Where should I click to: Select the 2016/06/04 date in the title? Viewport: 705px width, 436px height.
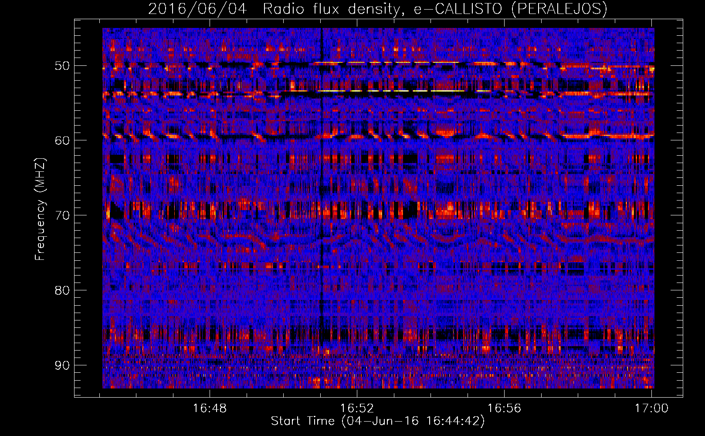[x=198, y=9]
